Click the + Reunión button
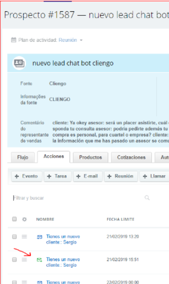The width and height of the screenshot is (169, 284). pyautogui.click(x=121, y=176)
